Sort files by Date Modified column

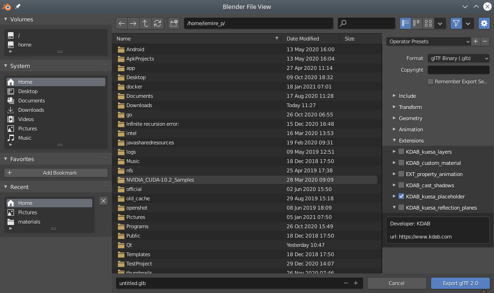(x=310, y=39)
